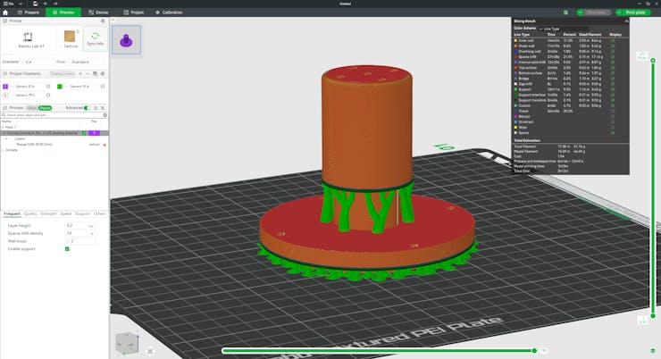Open the AMS filament sync icon
Screen dimensions: 661x359
95,74
